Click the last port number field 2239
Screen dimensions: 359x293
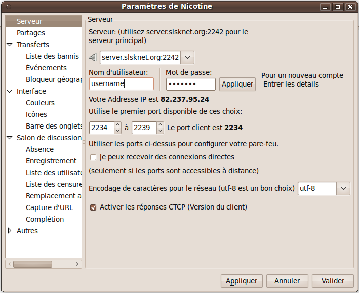point(144,128)
